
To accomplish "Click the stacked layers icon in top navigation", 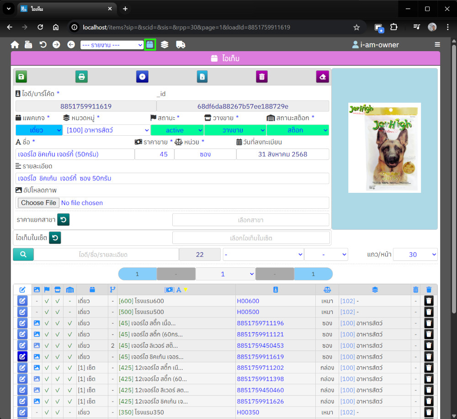I will coord(165,45).
